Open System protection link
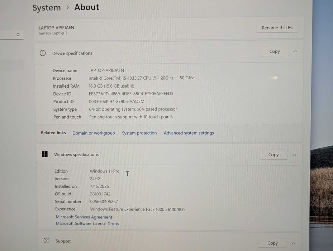This screenshot has width=333, height=251. click(x=139, y=133)
